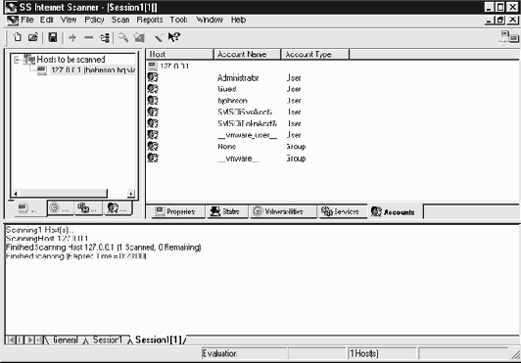Click the Finished Scanning Host 127.0.0.1 log line
This screenshot has width=521, height=363.
click(x=104, y=248)
